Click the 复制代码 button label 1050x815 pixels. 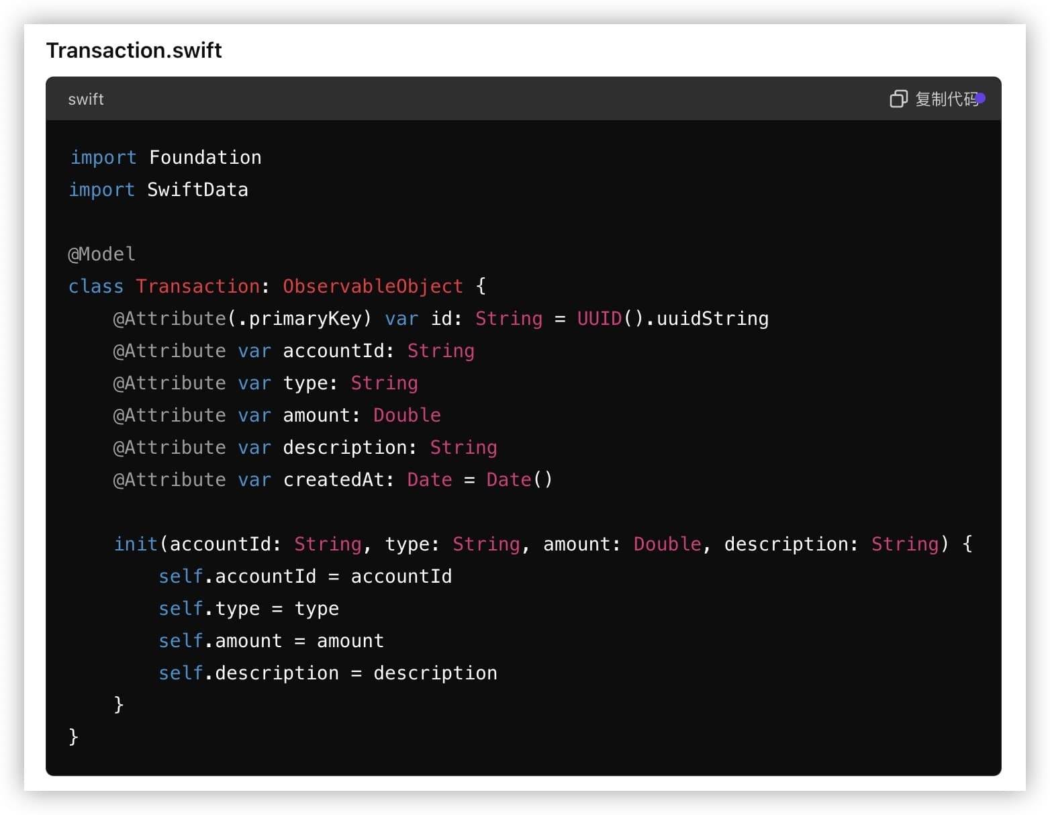945,99
